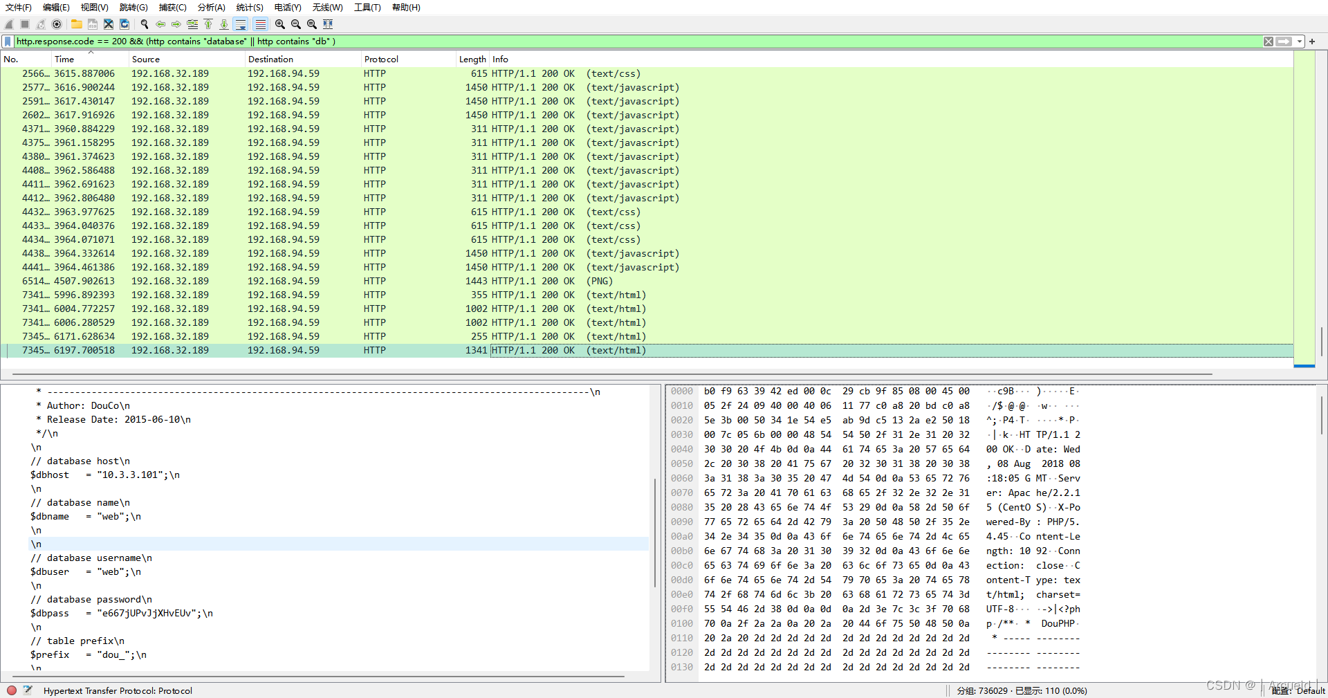Find a packet with the magnifier icon
The height and width of the screenshot is (698, 1328).
tap(144, 24)
